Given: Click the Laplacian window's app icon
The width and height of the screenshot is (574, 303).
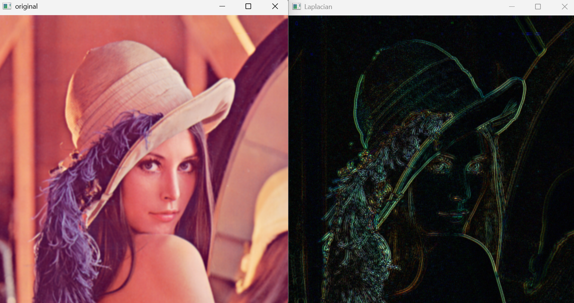Looking at the screenshot, I should coord(297,7).
